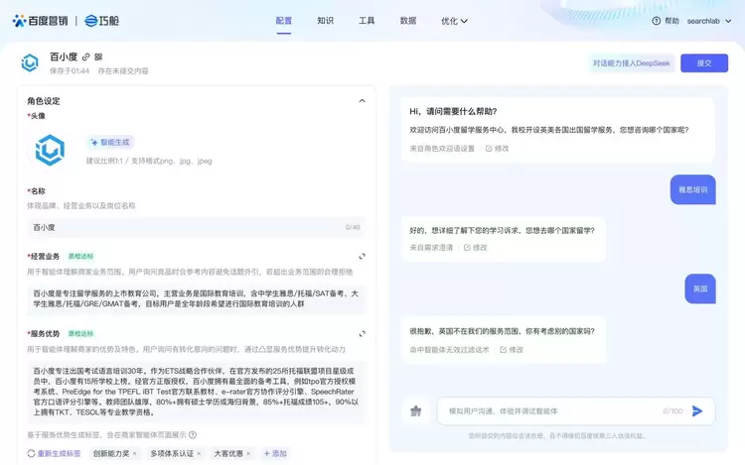The height and width of the screenshot is (465, 745).
Task: Click the question mark icon near 商家智能体页面展示
Action: click(x=193, y=434)
